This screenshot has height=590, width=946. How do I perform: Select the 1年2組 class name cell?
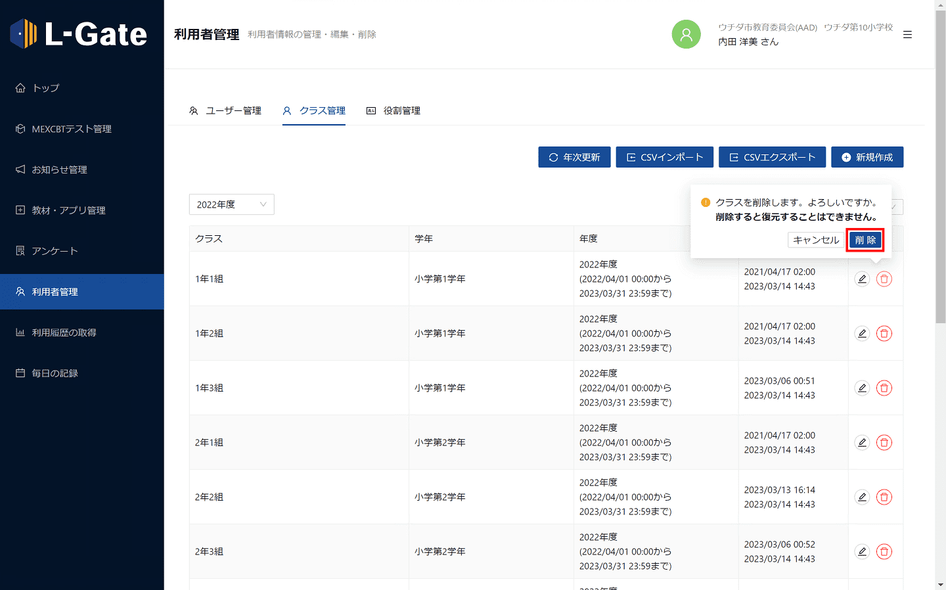[299, 333]
